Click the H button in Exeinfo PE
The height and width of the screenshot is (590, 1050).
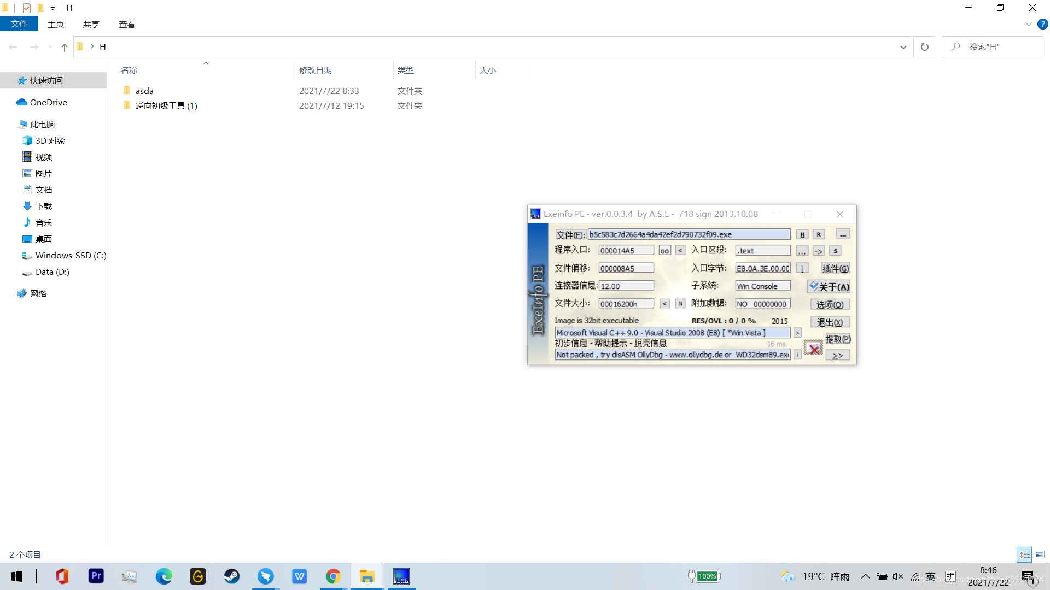coord(802,234)
